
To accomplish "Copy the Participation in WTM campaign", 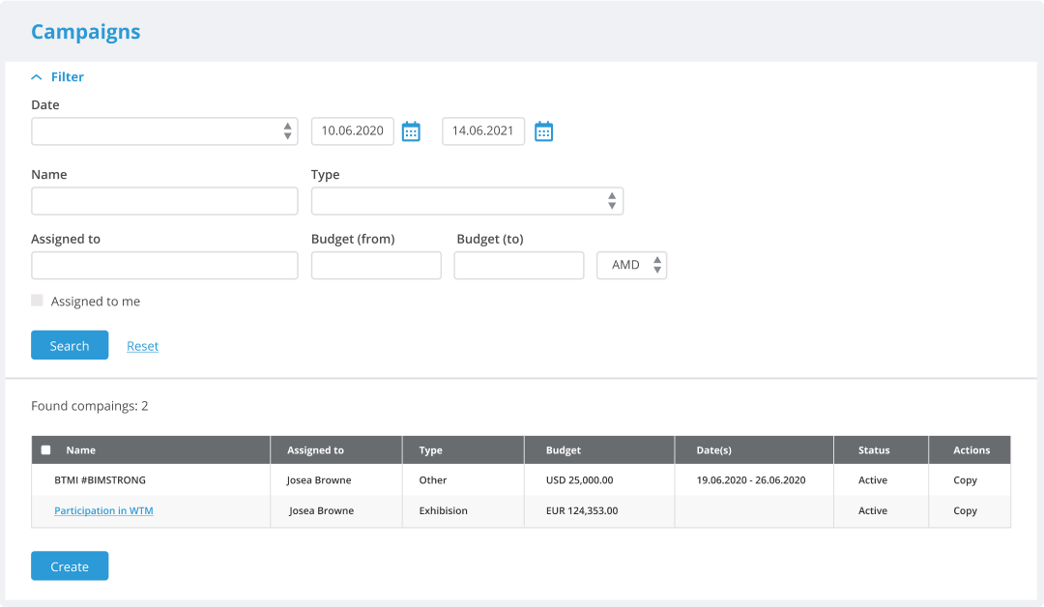I will [965, 511].
